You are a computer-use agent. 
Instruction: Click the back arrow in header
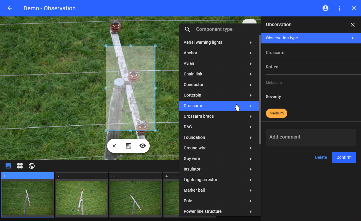[x=10, y=8]
